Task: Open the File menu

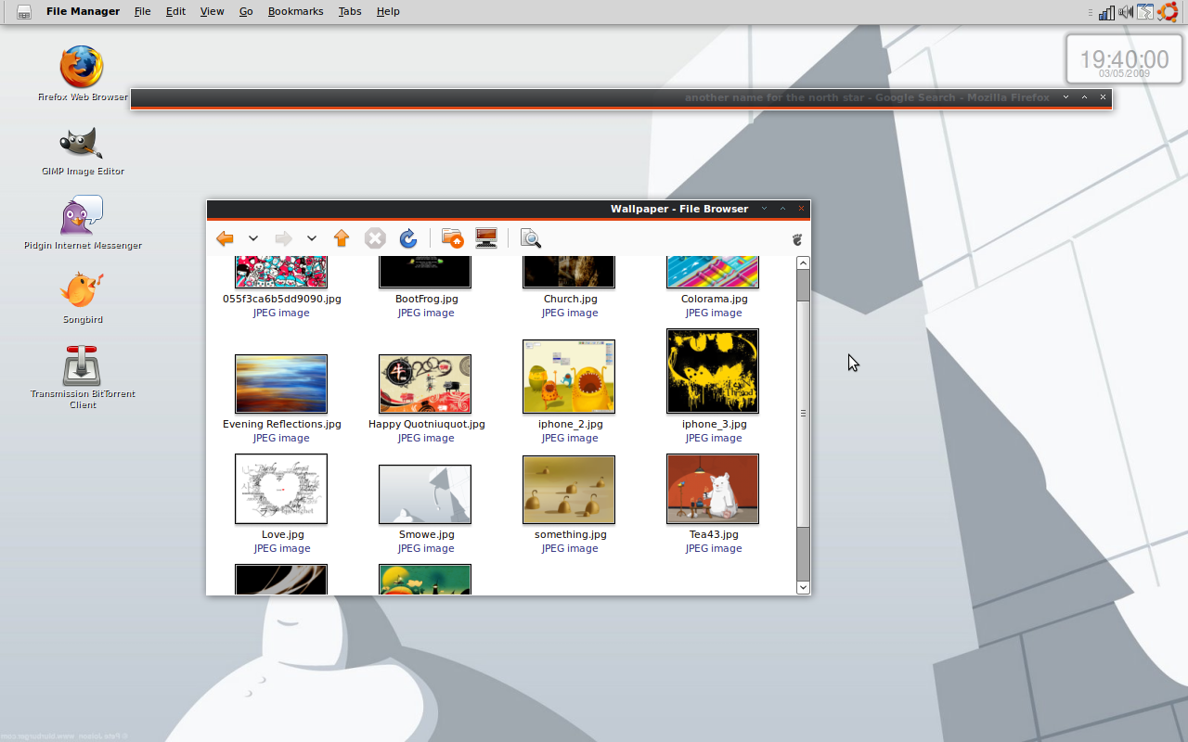Action: [x=142, y=11]
